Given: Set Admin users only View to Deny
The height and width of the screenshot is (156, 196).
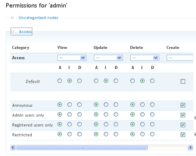Looking at the screenshot, I should [80, 114].
